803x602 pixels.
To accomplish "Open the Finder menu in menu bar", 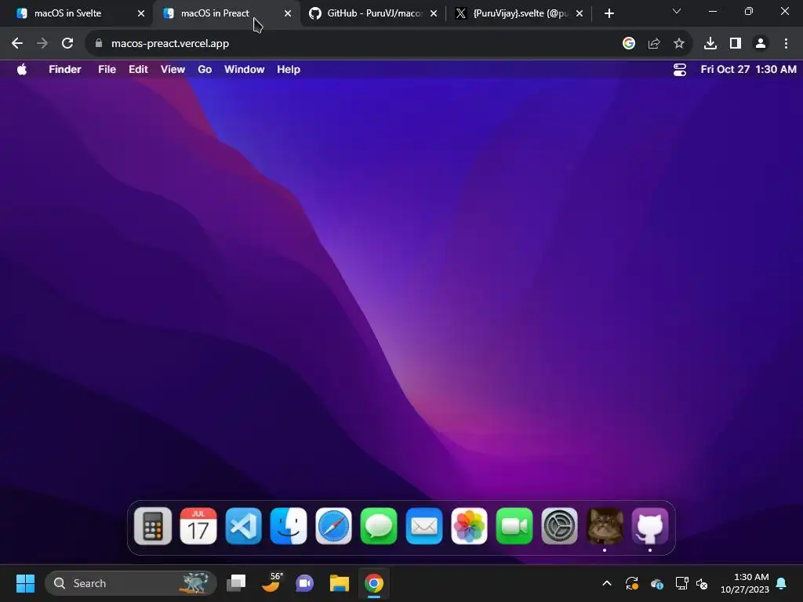I will (x=65, y=69).
